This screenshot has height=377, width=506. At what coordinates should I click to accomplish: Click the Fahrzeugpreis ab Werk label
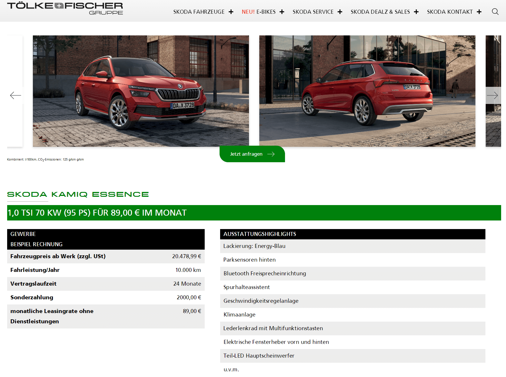(x=58, y=256)
